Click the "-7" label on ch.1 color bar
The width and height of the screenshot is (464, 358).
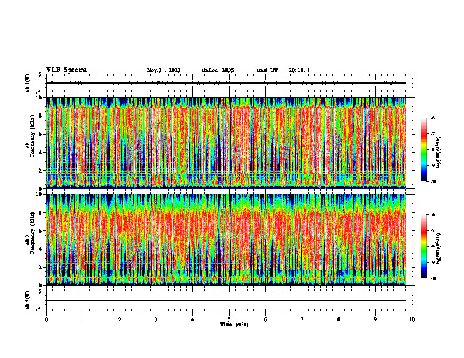coord(433,134)
